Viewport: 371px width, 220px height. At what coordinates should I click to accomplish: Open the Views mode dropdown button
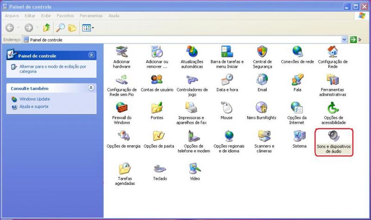[x=88, y=28]
